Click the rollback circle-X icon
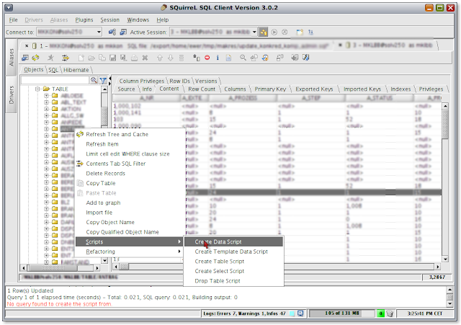 pos(285,32)
